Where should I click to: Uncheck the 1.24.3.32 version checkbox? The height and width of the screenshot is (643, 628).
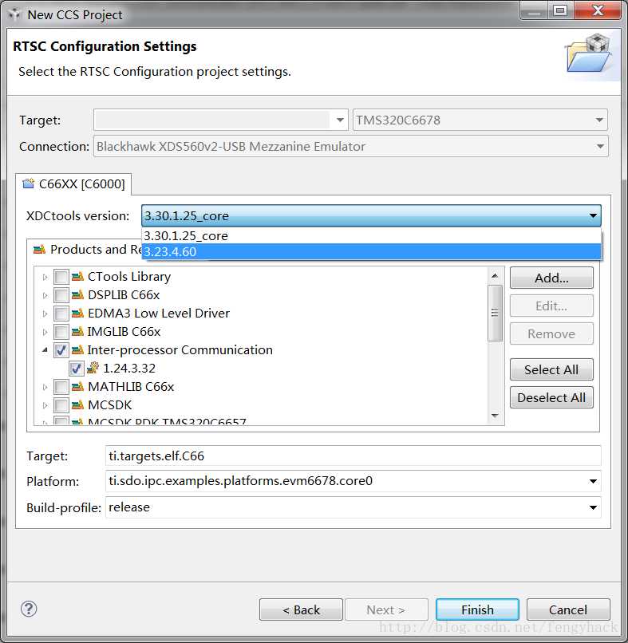(x=77, y=369)
